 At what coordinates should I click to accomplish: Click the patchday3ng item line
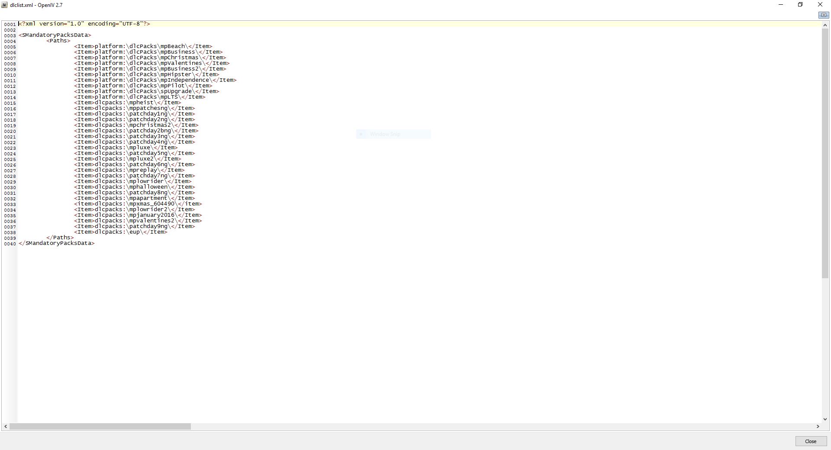(x=135, y=136)
